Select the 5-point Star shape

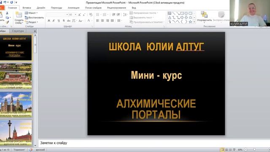pyautogui.click(x=190, y=22)
